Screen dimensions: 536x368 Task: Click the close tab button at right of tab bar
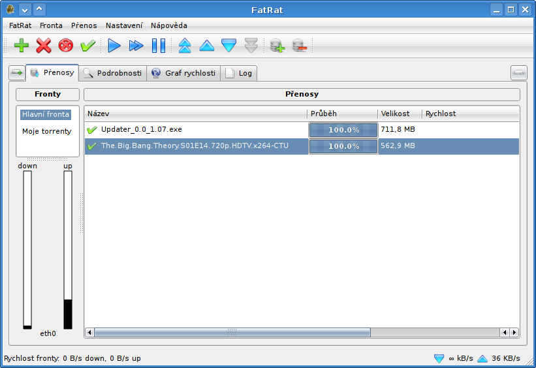[518, 72]
